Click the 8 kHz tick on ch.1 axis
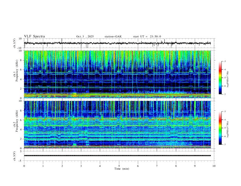Viewport: 241px width, 186px height. [x=21, y=60]
